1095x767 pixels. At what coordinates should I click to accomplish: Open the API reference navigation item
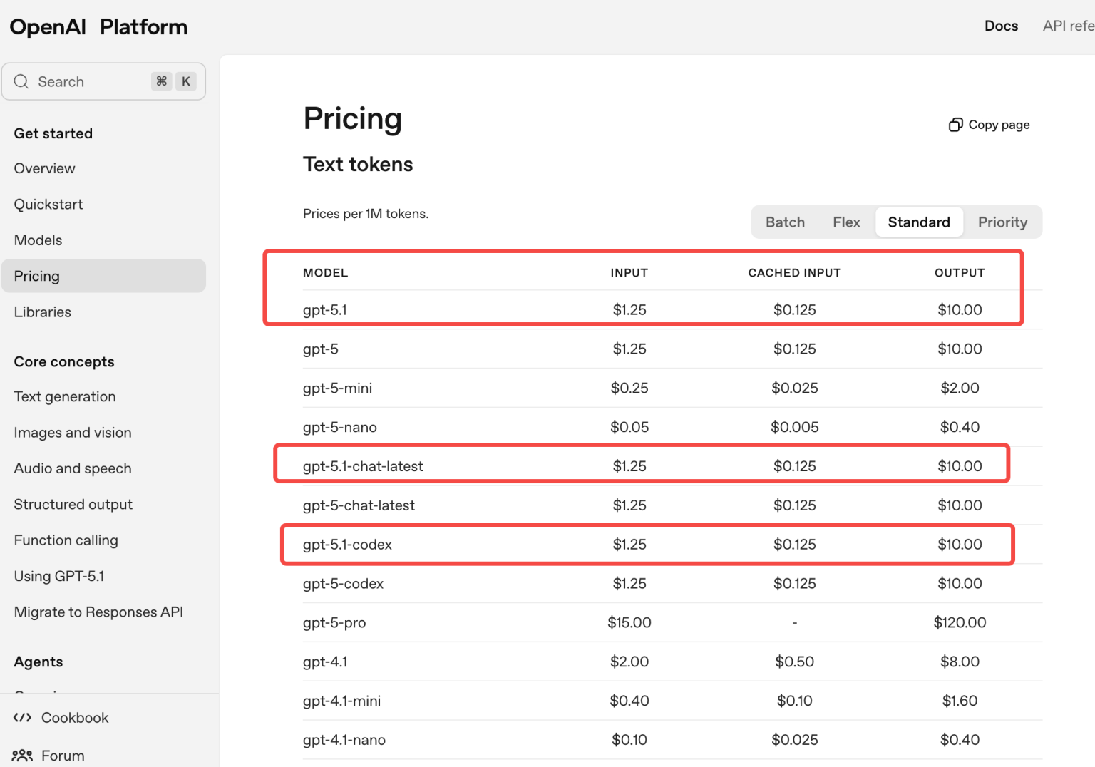(1069, 26)
